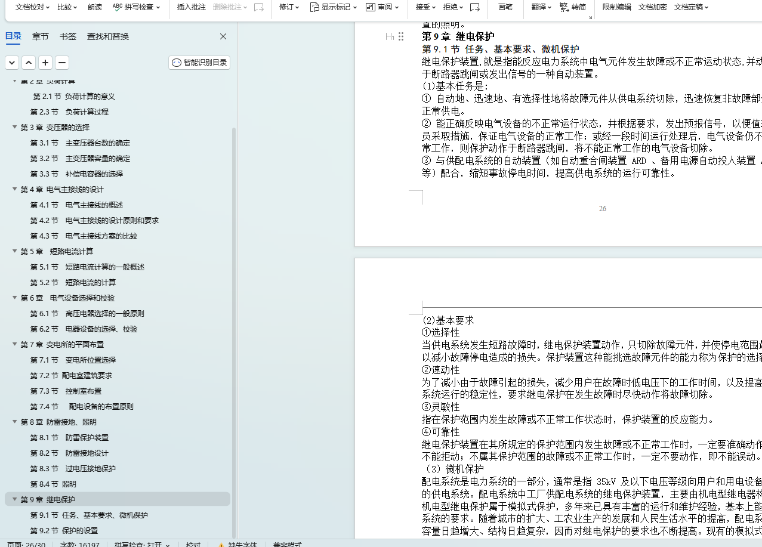Go to 第6.1节 高压电器选择的一般原则
762x547 pixels.
click(x=87, y=313)
